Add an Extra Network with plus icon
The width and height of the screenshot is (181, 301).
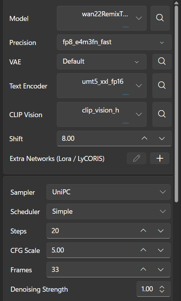160,158
